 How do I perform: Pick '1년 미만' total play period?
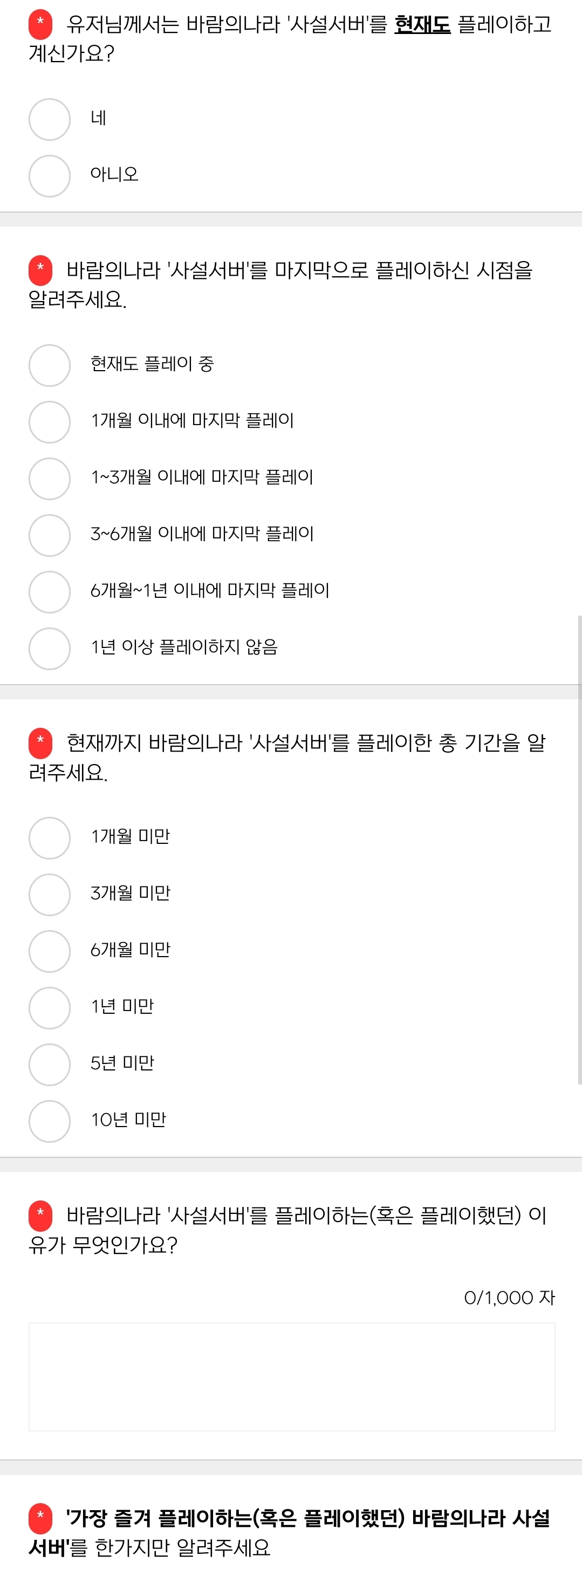[50, 1007]
